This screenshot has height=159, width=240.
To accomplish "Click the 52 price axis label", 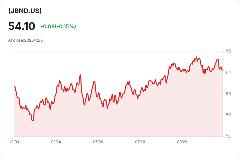I will click(x=228, y=115).
